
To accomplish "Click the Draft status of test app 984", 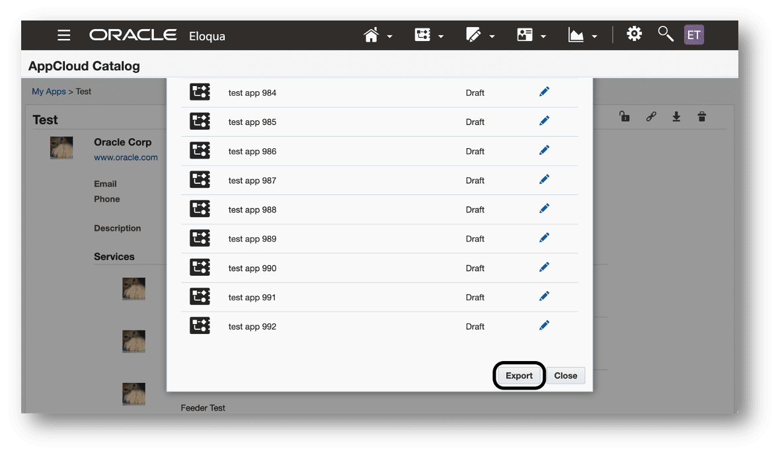I will [475, 93].
